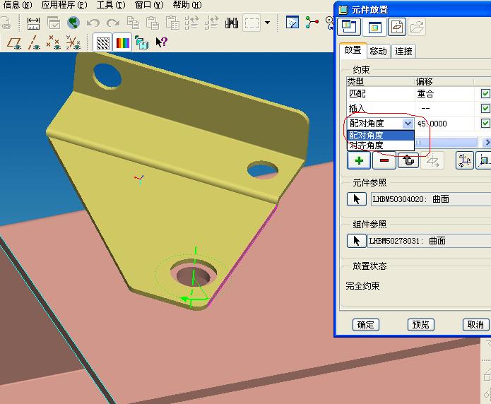491x404 pixels.
Task: Click the Redo arrow icon
Action: click(113, 23)
